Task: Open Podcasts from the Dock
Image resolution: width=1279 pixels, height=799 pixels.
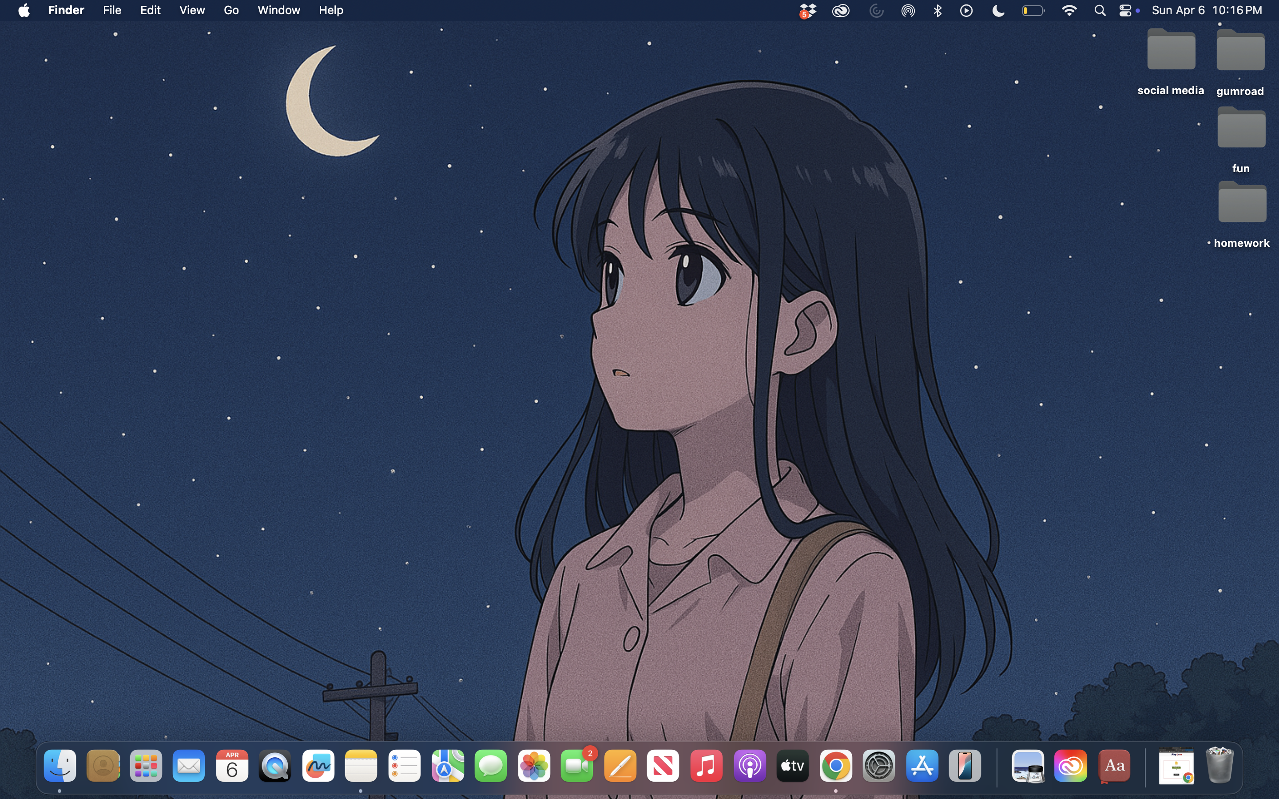Action: [x=750, y=766]
